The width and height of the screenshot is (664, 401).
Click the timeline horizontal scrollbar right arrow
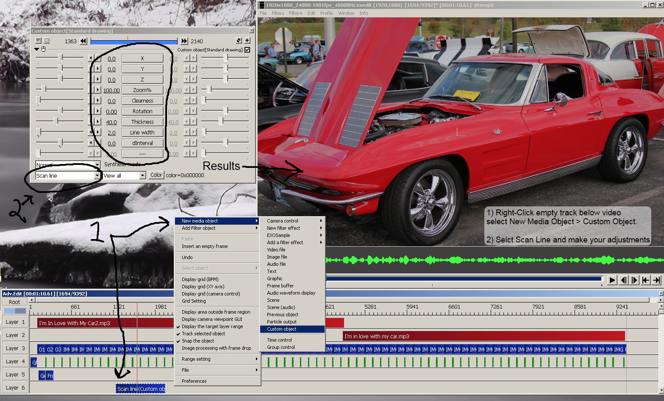[x=660, y=300]
